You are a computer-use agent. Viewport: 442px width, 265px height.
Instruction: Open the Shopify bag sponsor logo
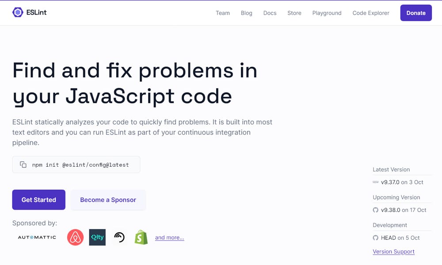[141, 237]
